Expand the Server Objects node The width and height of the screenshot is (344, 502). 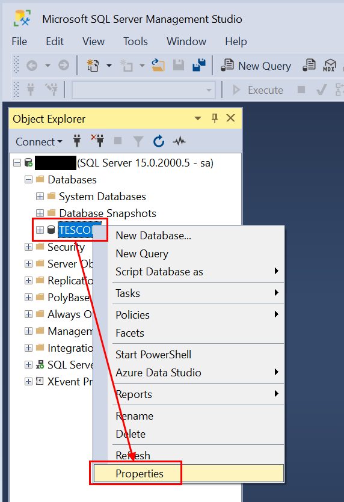coord(28,264)
